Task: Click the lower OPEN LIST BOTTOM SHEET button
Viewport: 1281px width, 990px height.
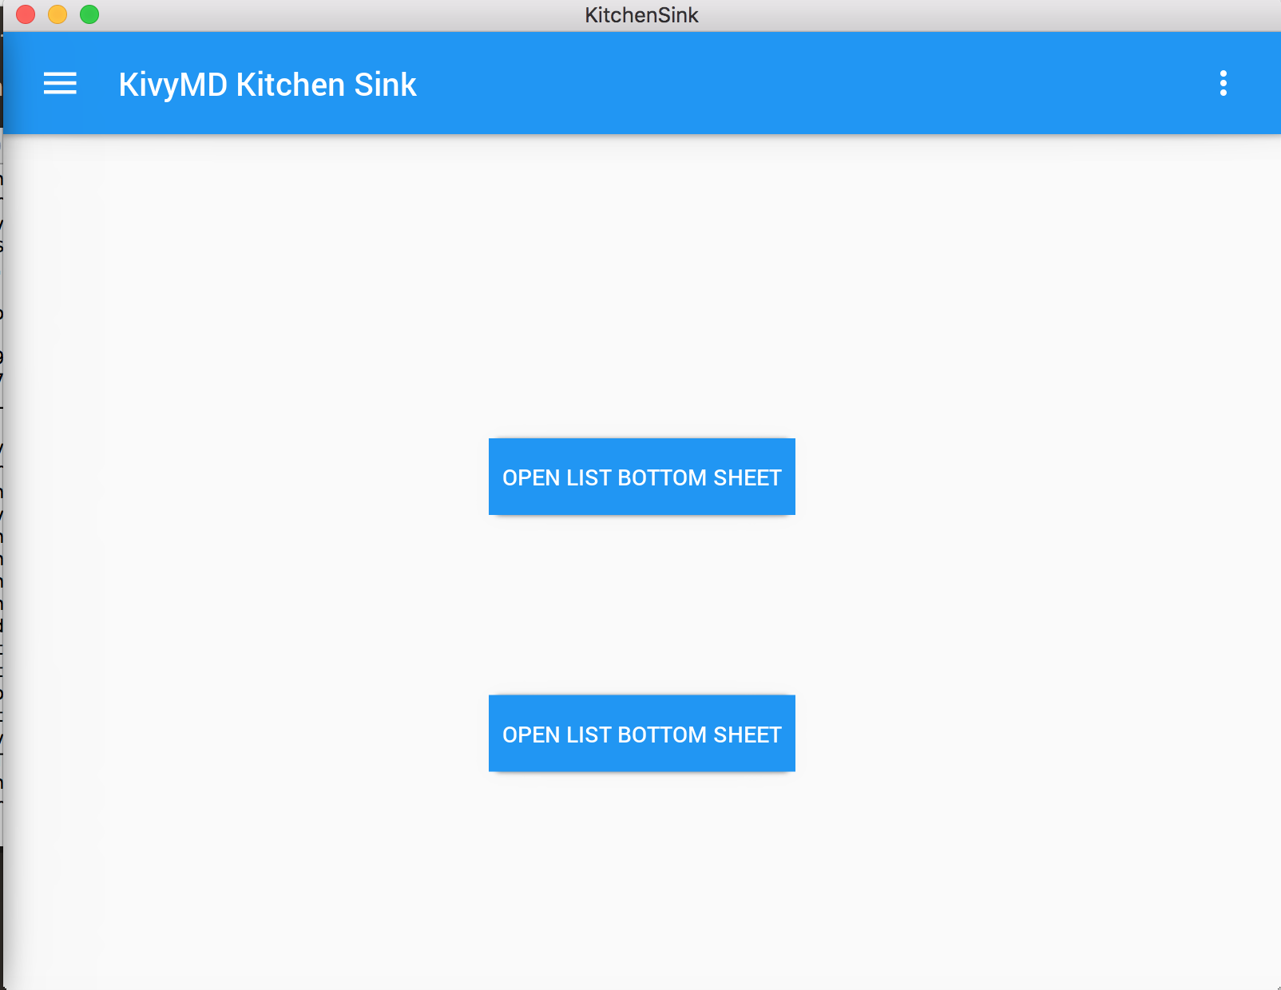Action: [641, 733]
